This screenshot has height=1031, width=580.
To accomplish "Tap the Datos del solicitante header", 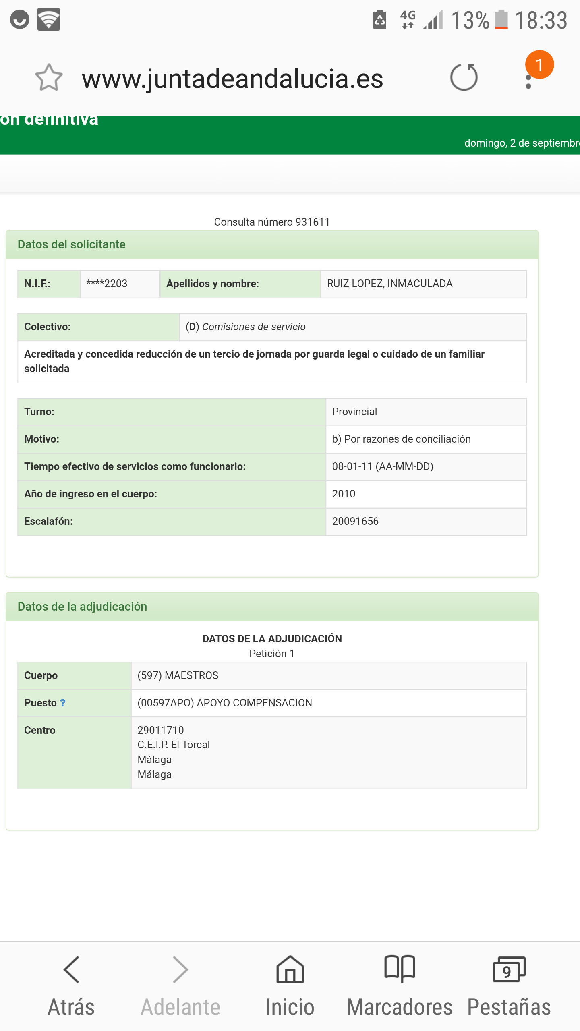I will (72, 244).
